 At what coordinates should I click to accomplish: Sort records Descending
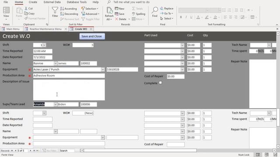pyautogui.click(x=69, y=14)
